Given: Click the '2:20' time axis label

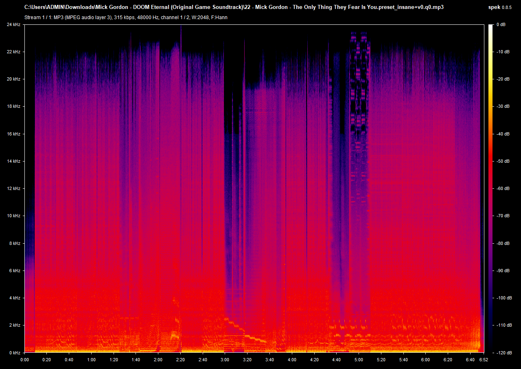Looking at the screenshot, I should 181,360.
